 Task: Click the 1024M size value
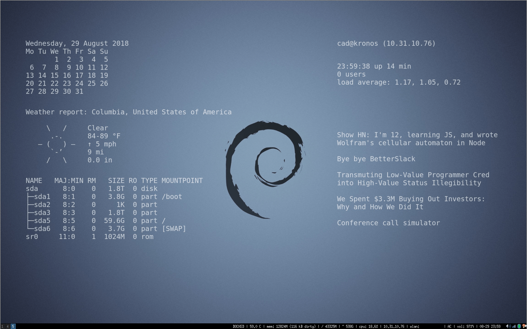[x=114, y=237]
